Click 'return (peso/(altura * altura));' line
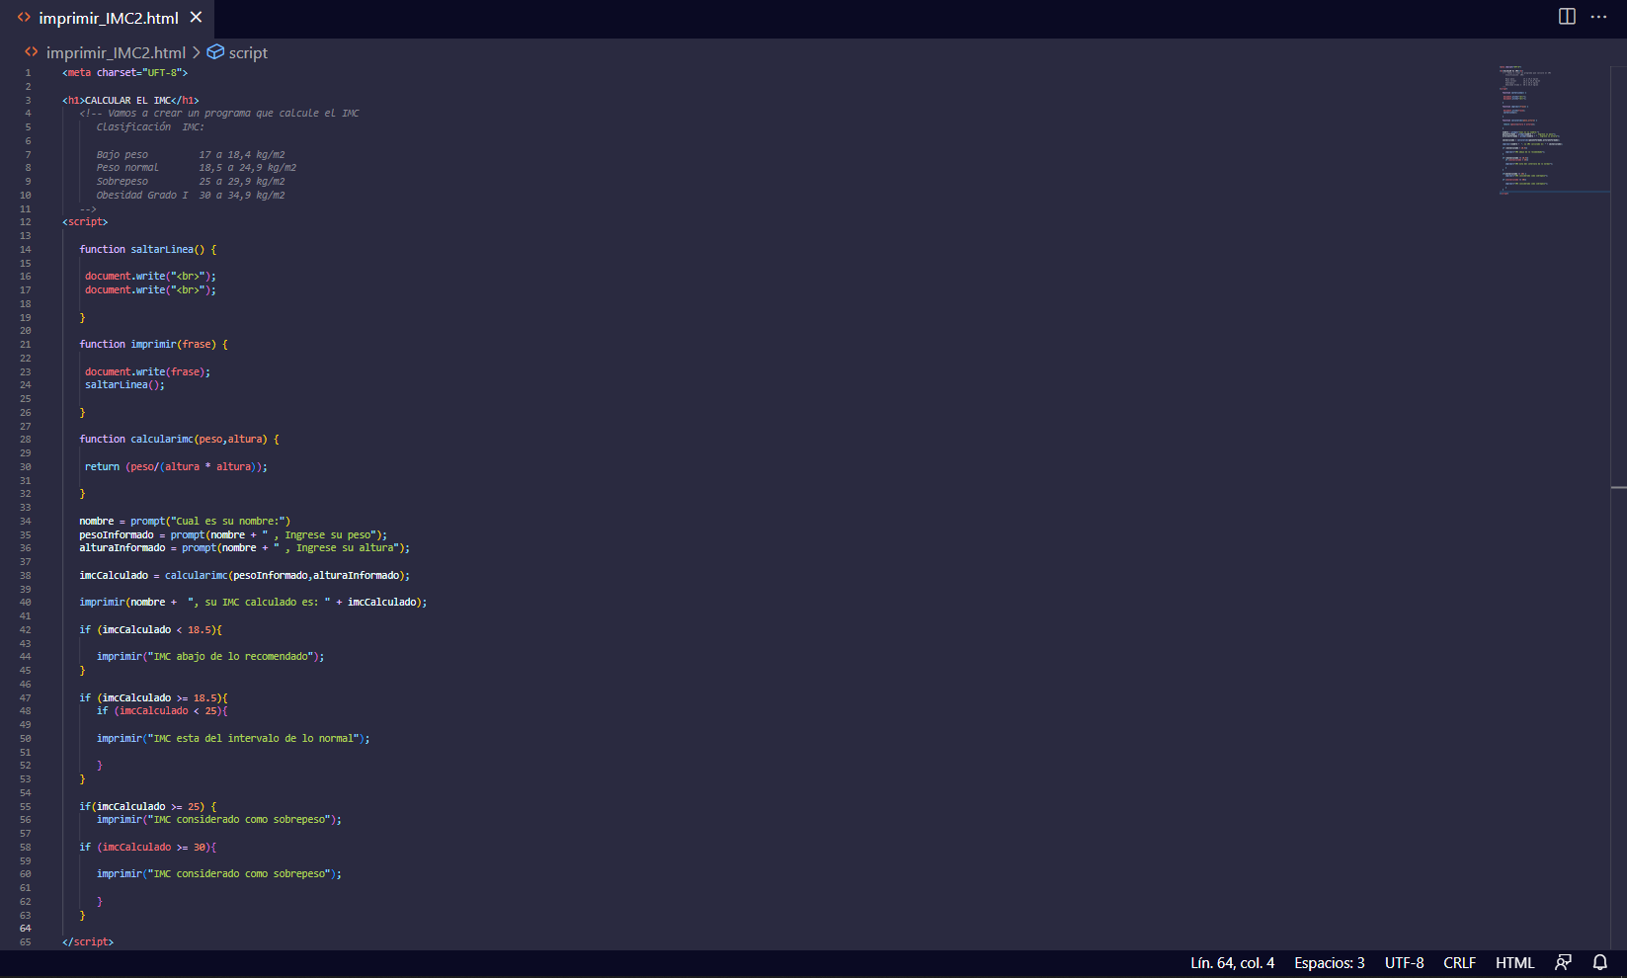 pos(176,467)
